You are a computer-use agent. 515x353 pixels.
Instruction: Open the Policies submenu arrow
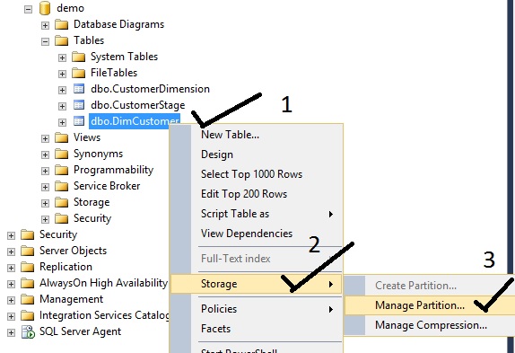point(331,309)
